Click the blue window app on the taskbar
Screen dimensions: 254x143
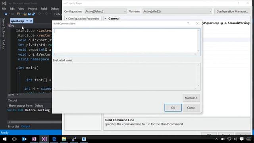point(84,139)
